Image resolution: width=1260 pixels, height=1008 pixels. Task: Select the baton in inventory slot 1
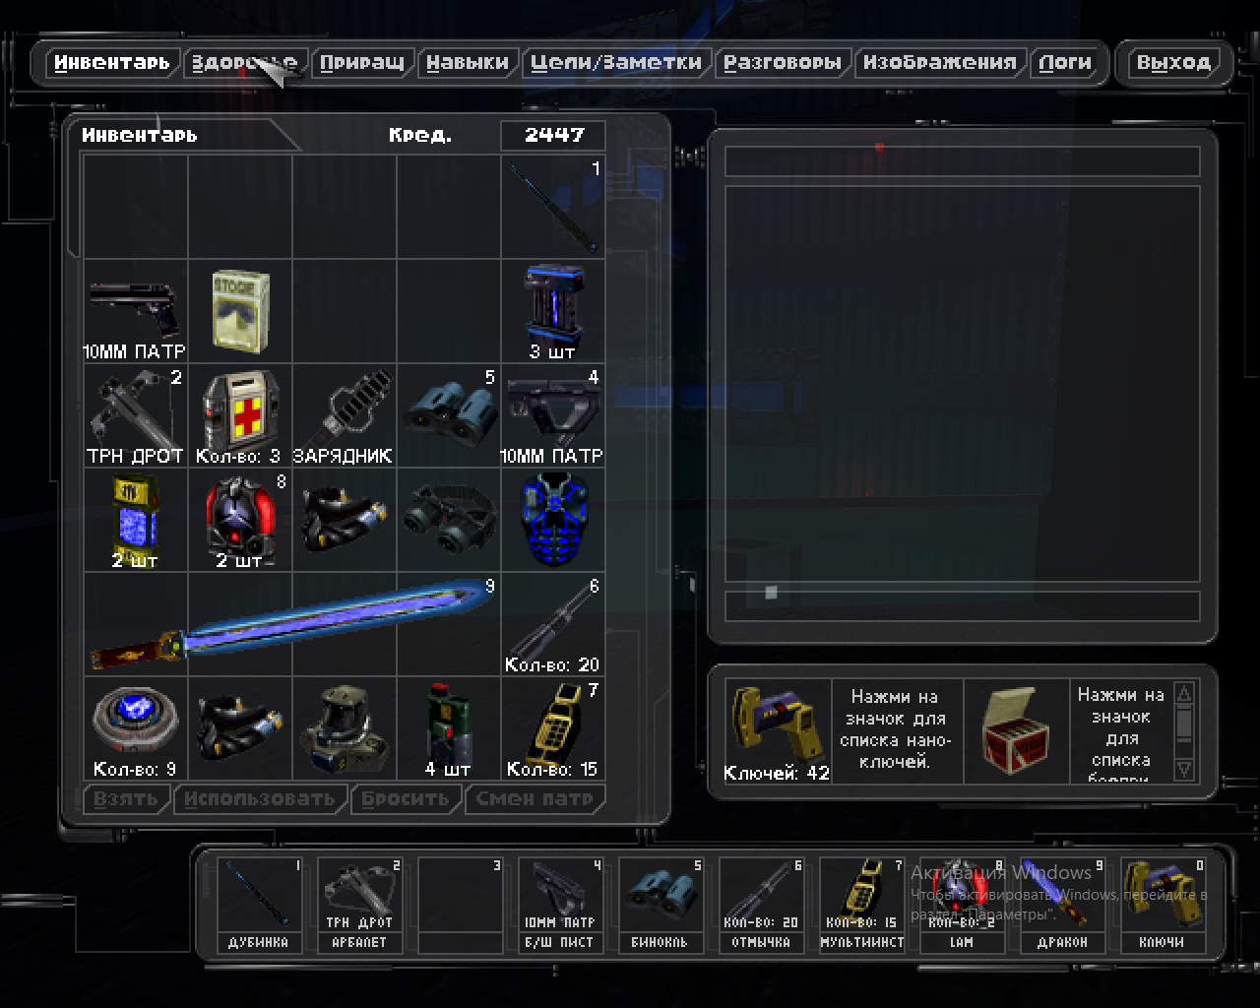553,207
